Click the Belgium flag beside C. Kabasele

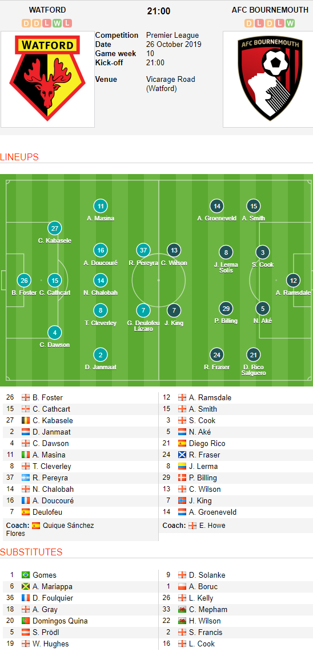pos(26,421)
